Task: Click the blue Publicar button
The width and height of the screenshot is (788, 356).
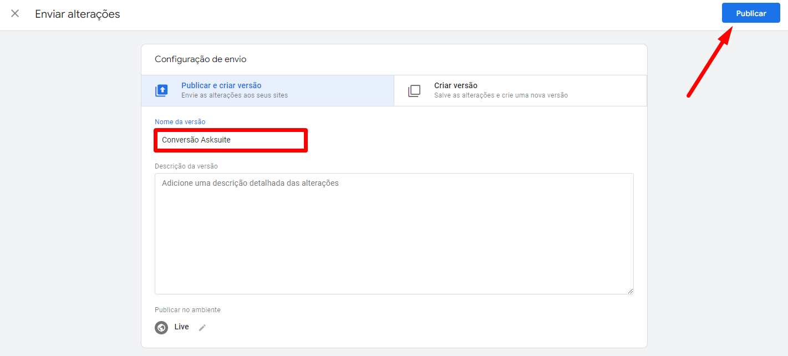Action: (x=751, y=13)
